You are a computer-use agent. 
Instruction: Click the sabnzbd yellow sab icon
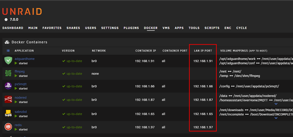click(8, 114)
